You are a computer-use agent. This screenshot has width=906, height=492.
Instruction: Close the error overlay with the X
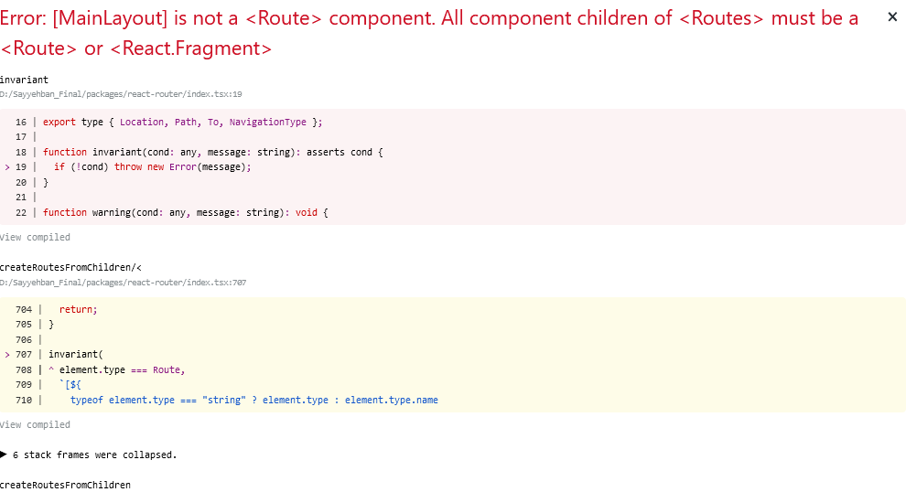(x=892, y=17)
